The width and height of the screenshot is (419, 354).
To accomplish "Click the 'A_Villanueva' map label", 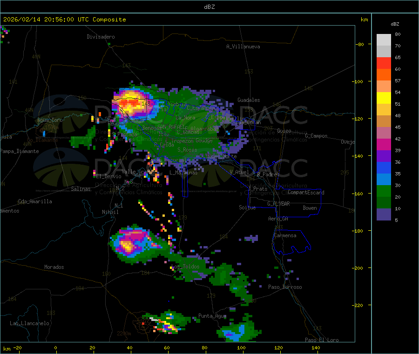I will click(243, 47).
